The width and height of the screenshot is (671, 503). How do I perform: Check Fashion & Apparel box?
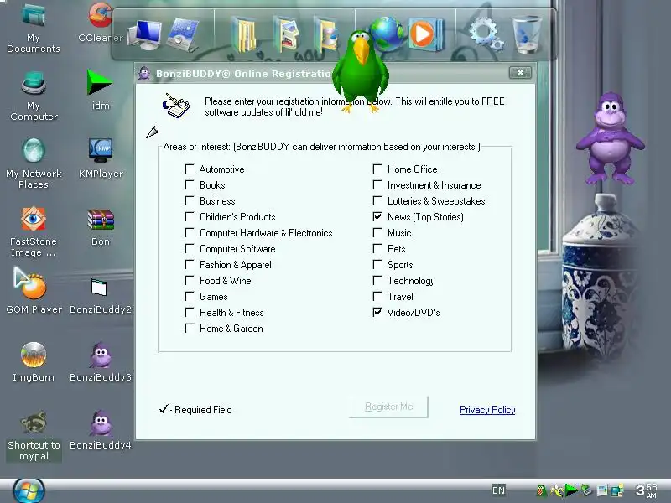(x=190, y=264)
